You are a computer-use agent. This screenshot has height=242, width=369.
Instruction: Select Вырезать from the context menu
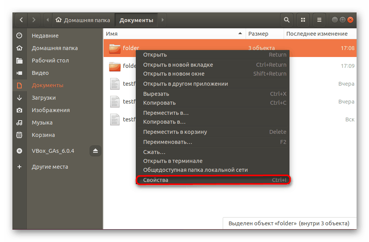[x=213, y=94]
